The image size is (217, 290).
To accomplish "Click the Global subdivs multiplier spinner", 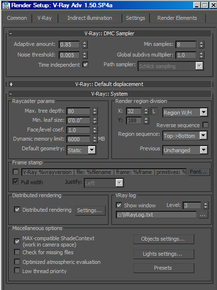I will coord(201,55).
